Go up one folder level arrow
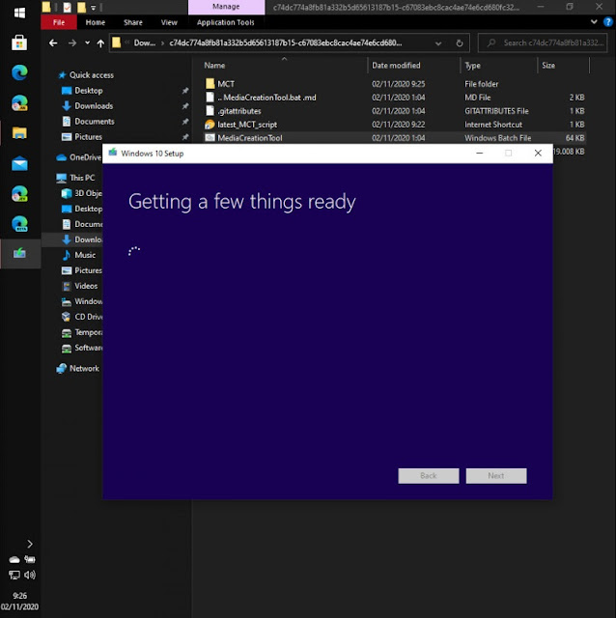 (100, 42)
